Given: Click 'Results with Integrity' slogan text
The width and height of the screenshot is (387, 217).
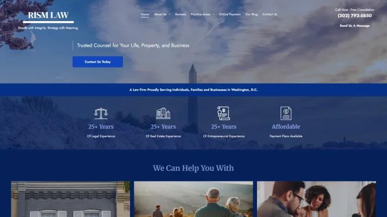Looking at the screenshot, I should coord(48,28).
